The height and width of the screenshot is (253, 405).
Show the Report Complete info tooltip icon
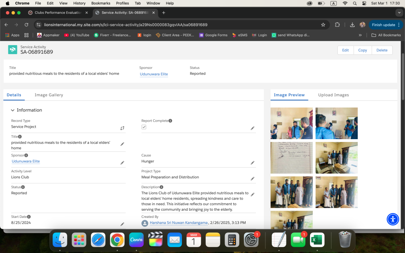(170, 121)
